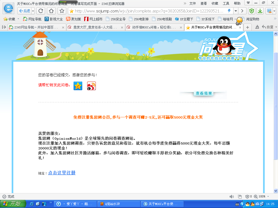Viewport: 278px width, 208px height.
Task: Open a new tab with the plus button
Action: (x=248, y=27)
